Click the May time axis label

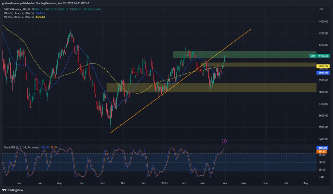(244, 183)
